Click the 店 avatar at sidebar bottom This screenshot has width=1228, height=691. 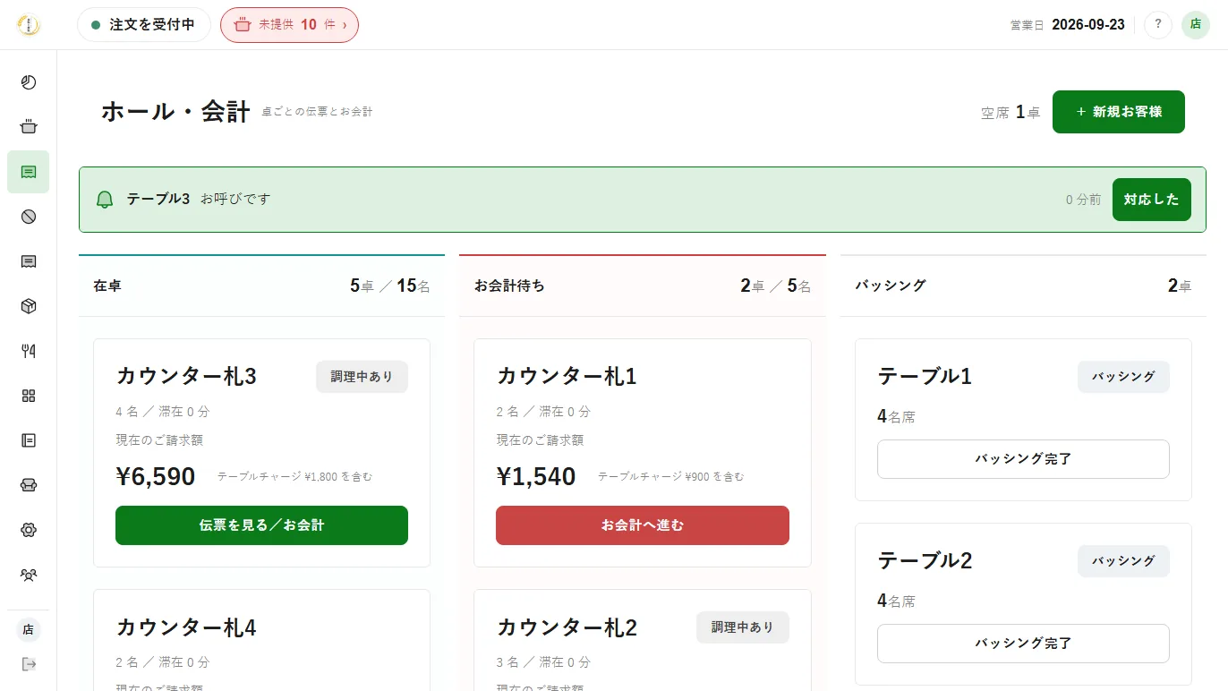pos(29,630)
